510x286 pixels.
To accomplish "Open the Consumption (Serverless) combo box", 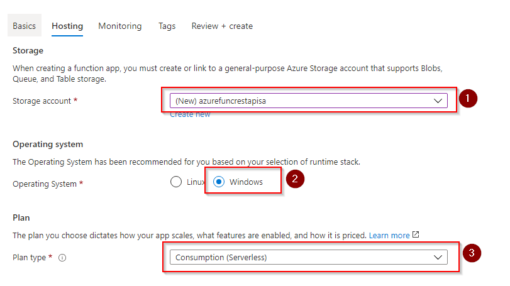I will [308, 258].
